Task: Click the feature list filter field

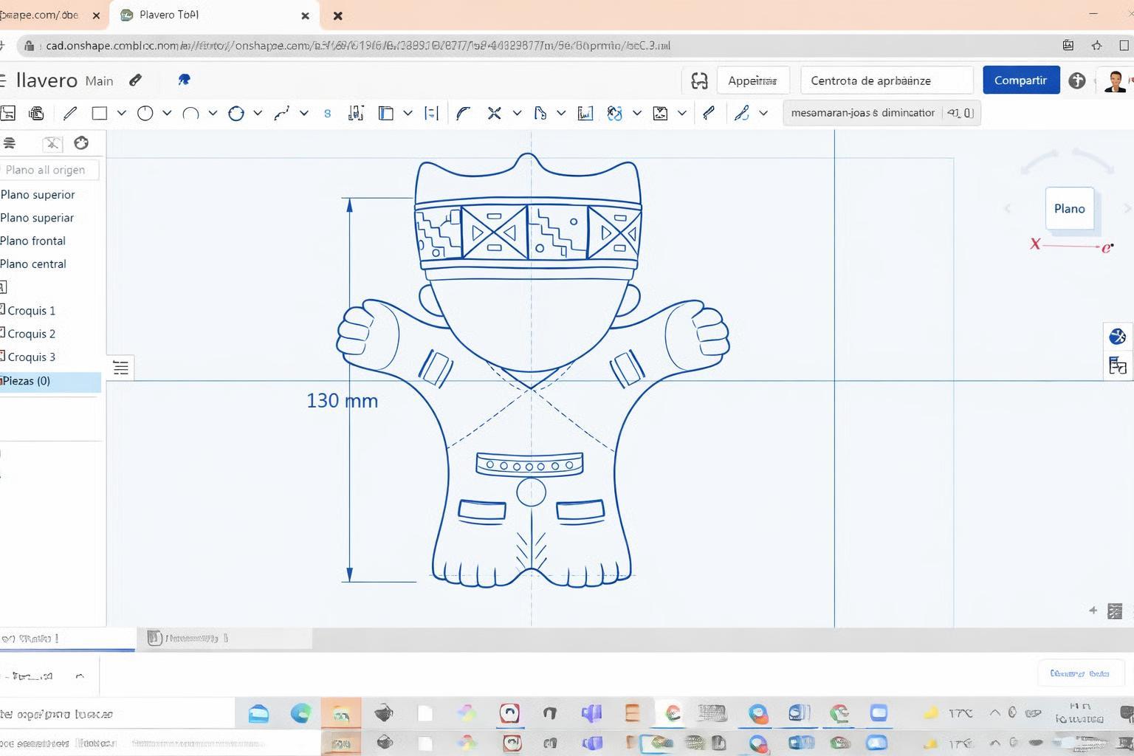Action: tap(49, 170)
